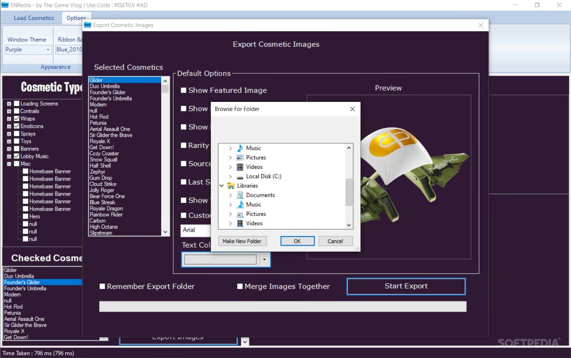
Task: Click the FNPedia app icon in title bar
Action: 5,5
